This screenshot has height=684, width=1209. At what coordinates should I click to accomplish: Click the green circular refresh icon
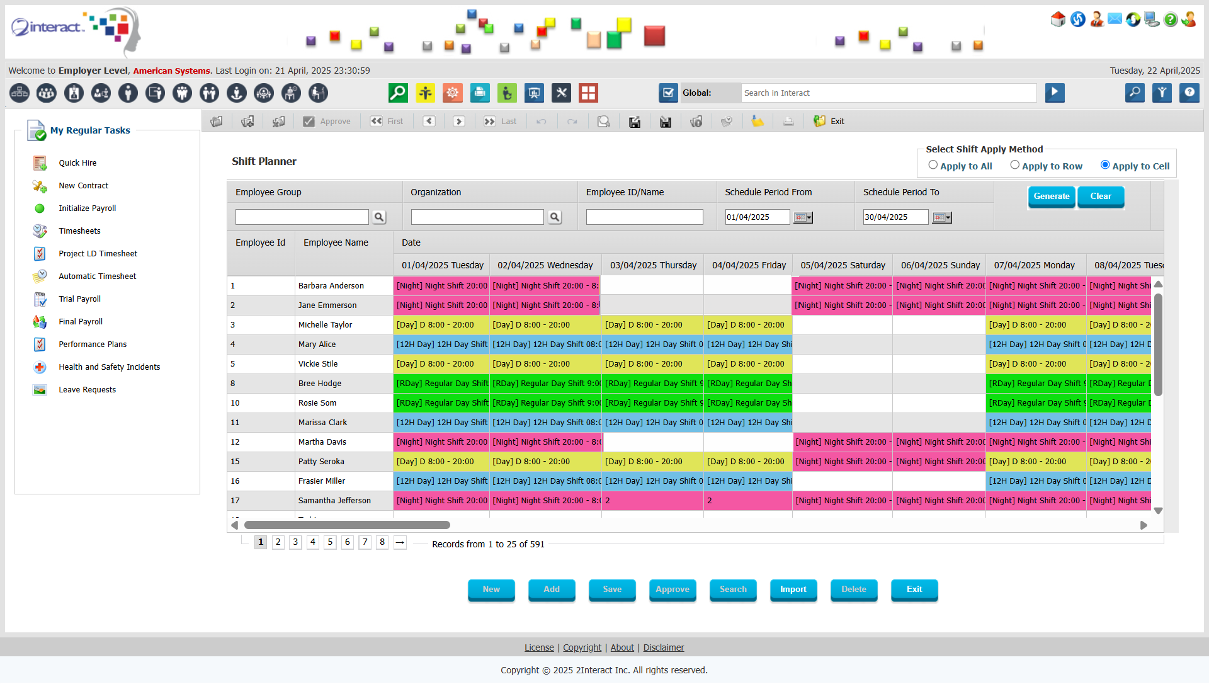pos(1133,20)
